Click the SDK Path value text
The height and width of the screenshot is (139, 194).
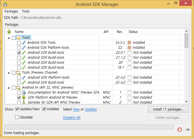click(41, 18)
